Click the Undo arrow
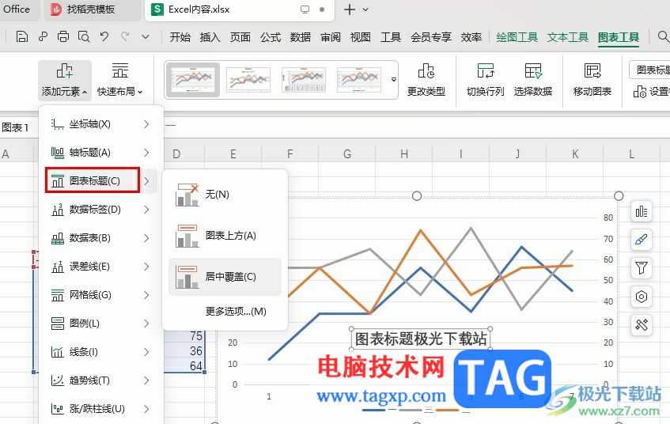Image resolution: width=670 pixels, height=424 pixels. tap(104, 36)
